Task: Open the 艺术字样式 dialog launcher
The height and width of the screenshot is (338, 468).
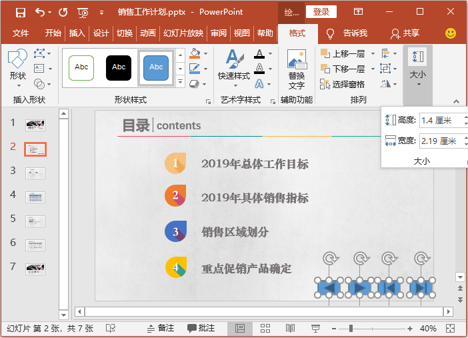Action: point(273,102)
